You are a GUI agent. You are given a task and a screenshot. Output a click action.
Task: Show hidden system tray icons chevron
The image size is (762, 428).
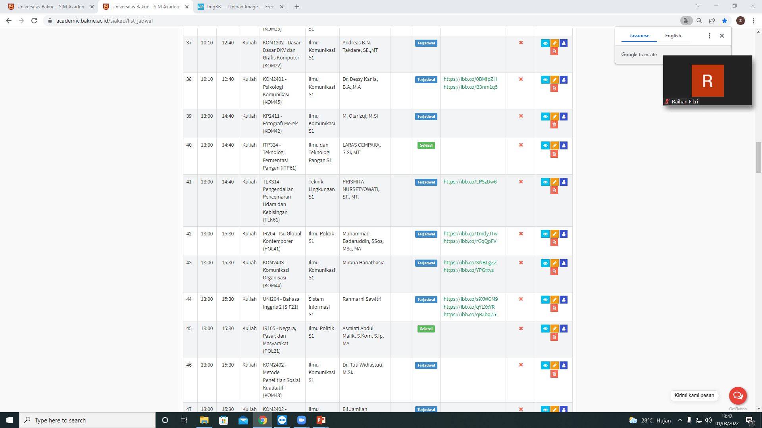[680, 420]
